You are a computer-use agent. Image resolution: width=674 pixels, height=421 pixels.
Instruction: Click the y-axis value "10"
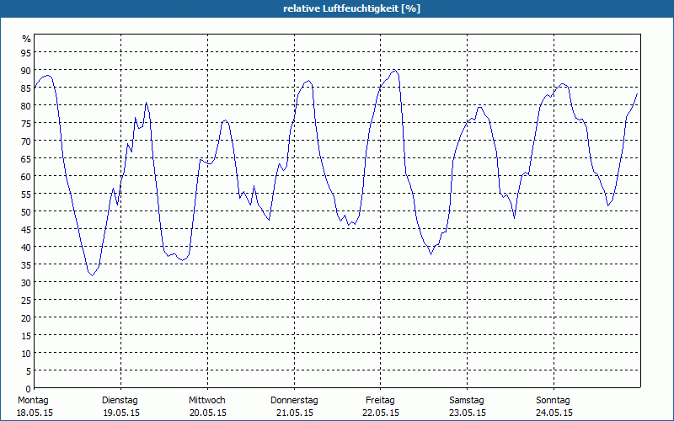(26, 353)
